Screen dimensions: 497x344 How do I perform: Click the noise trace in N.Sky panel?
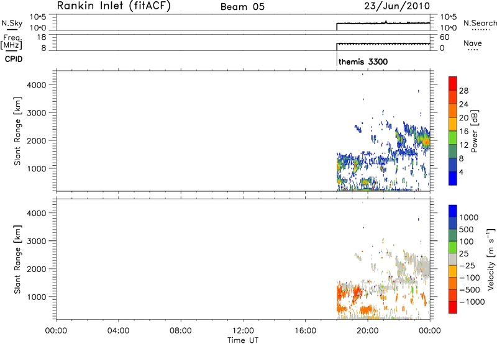coord(383,23)
